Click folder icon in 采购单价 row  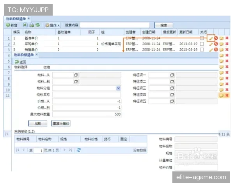pos(222,44)
